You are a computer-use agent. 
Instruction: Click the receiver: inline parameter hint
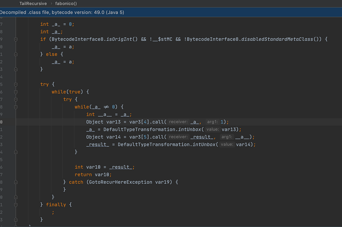pyautogui.click(x=178, y=122)
